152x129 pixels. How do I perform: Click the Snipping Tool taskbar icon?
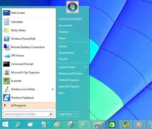click(x=70, y=124)
